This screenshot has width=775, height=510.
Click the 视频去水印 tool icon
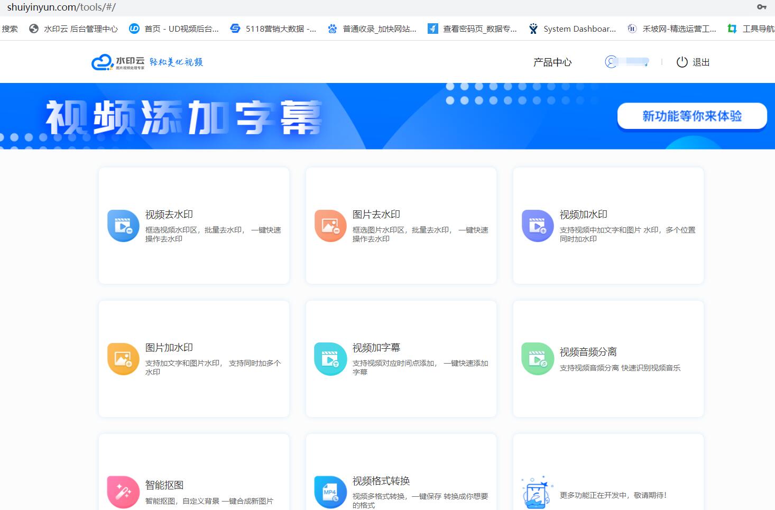click(123, 226)
